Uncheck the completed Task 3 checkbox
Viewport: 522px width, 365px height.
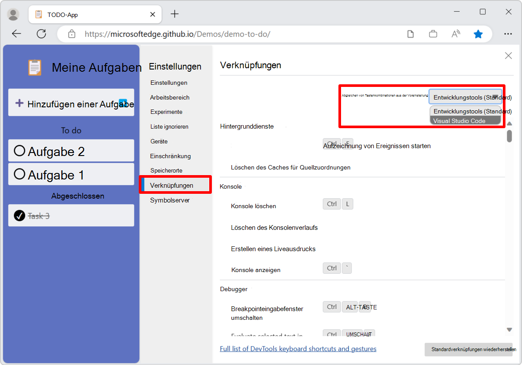tap(19, 215)
